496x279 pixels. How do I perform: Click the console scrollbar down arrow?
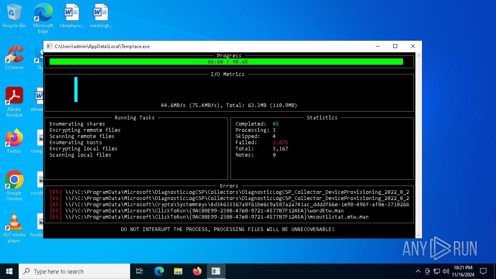click(418, 235)
